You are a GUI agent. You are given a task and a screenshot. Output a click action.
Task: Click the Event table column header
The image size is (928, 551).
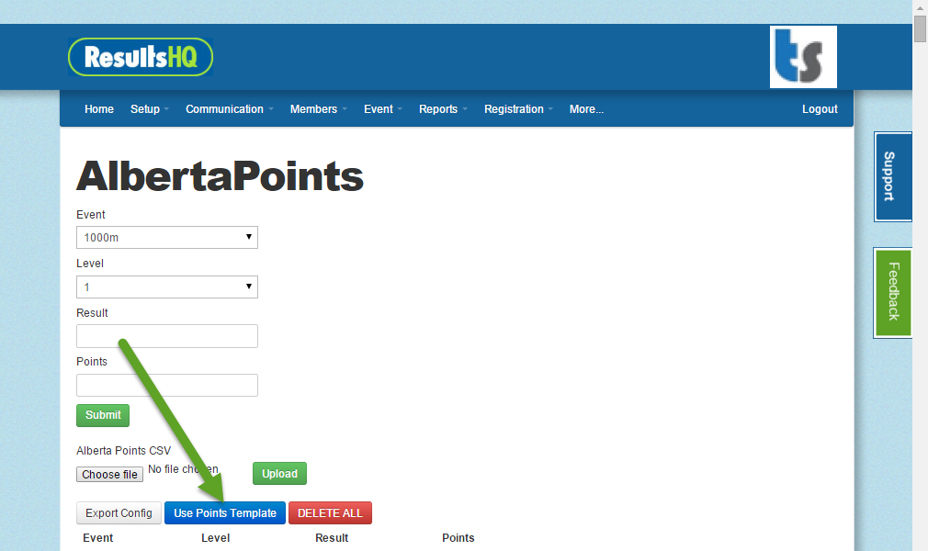click(97, 538)
